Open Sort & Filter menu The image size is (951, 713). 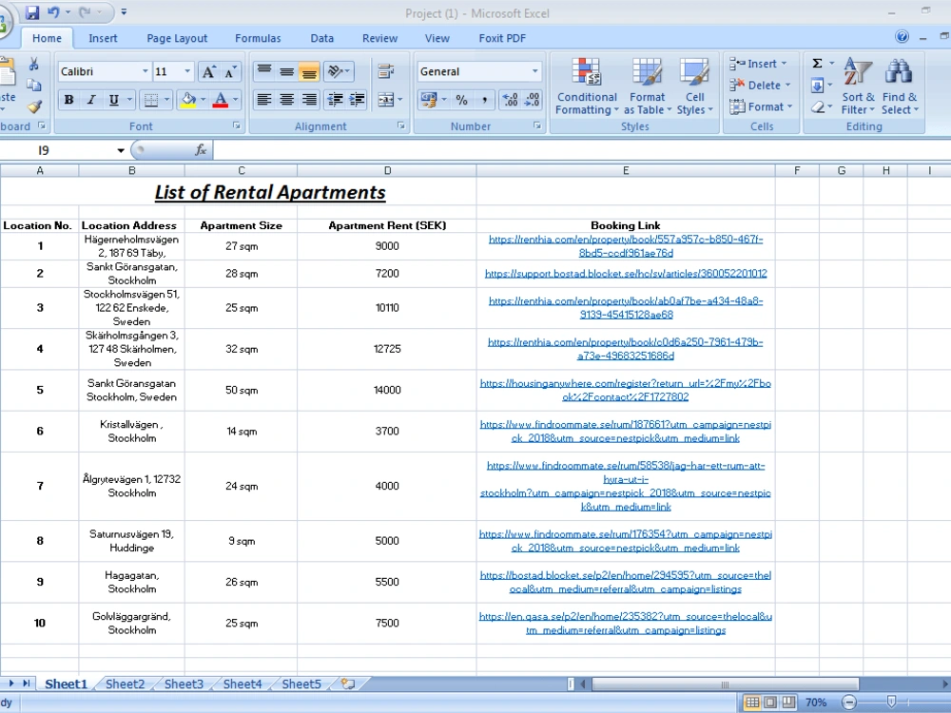coord(858,87)
